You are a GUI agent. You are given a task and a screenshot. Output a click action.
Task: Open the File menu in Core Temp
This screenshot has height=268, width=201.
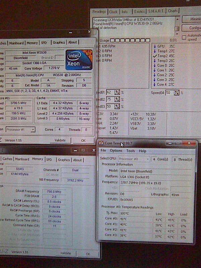pos(103,150)
